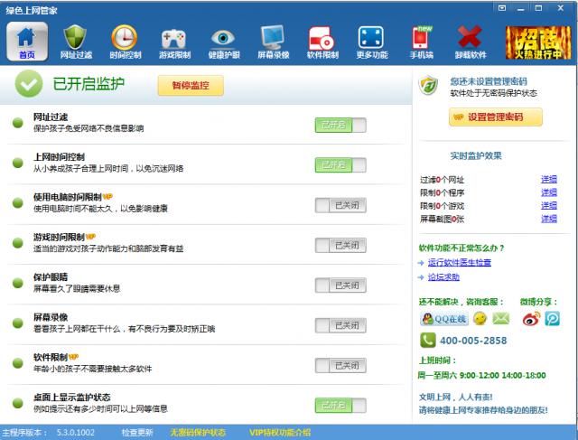578x440 pixels.
Task: Click 暂停监控 button
Action: (x=191, y=86)
